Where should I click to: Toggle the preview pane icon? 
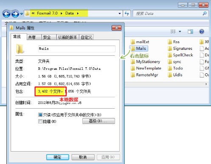[190, 32]
